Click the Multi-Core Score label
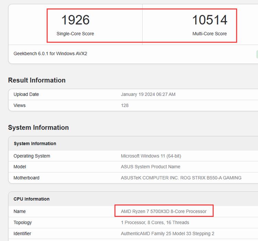 pos(210,34)
